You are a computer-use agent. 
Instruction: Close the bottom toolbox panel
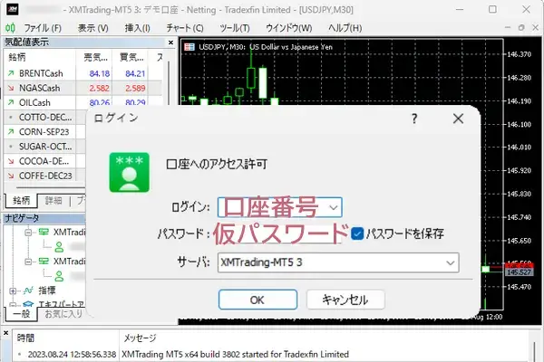5,333
